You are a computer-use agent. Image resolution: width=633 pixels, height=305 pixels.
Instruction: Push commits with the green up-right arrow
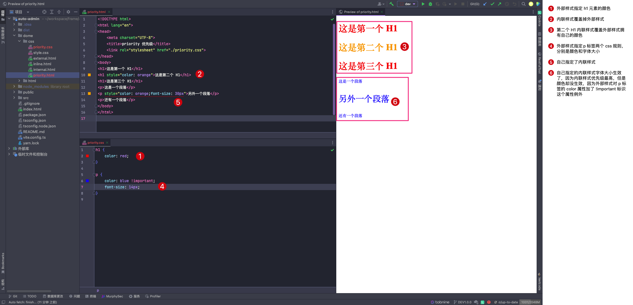coord(499,4)
